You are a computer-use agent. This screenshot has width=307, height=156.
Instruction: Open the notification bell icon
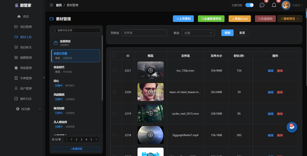coord(274,5)
